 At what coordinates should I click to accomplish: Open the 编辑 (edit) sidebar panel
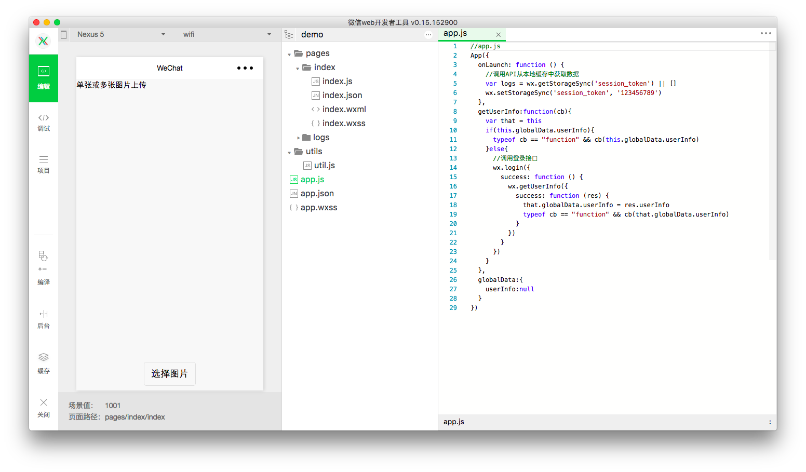[x=44, y=78]
